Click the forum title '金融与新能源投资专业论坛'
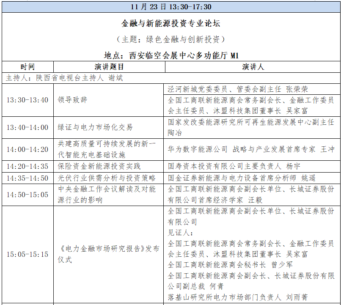The image size is (341, 305). point(171,24)
